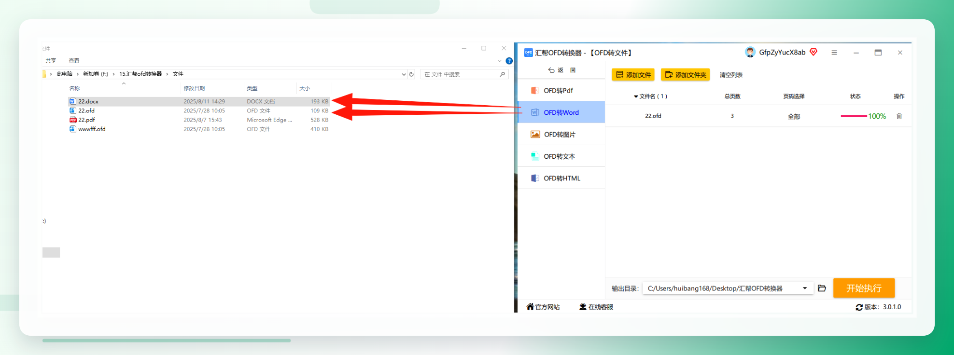Select the OFD转图片 conversion mode
The height and width of the screenshot is (355, 954).
(561, 135)
